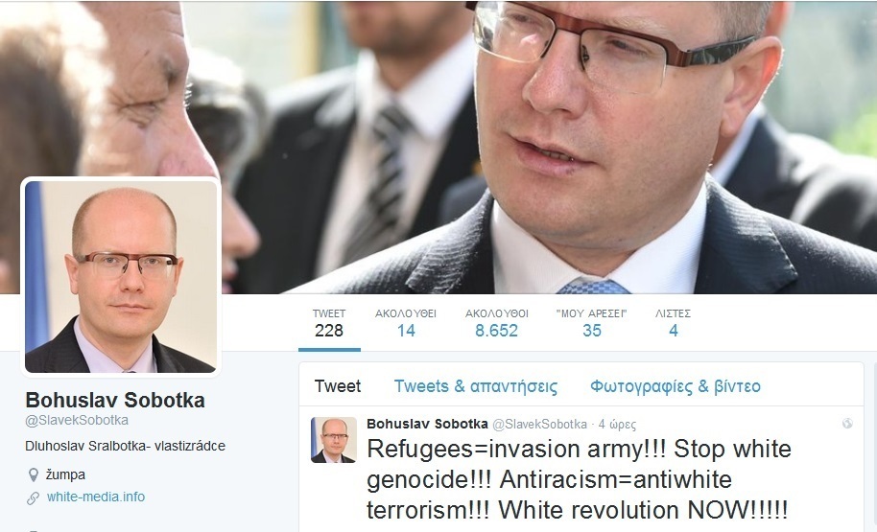Switch to Tweets & απαντήσεις tab
The height and width of the screenshot is (532, 877).
click(475, 386)
